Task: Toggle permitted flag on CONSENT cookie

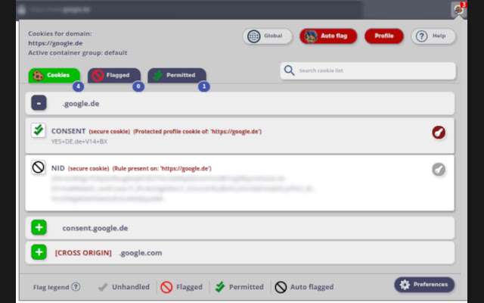Action: (x=39, y=130)
